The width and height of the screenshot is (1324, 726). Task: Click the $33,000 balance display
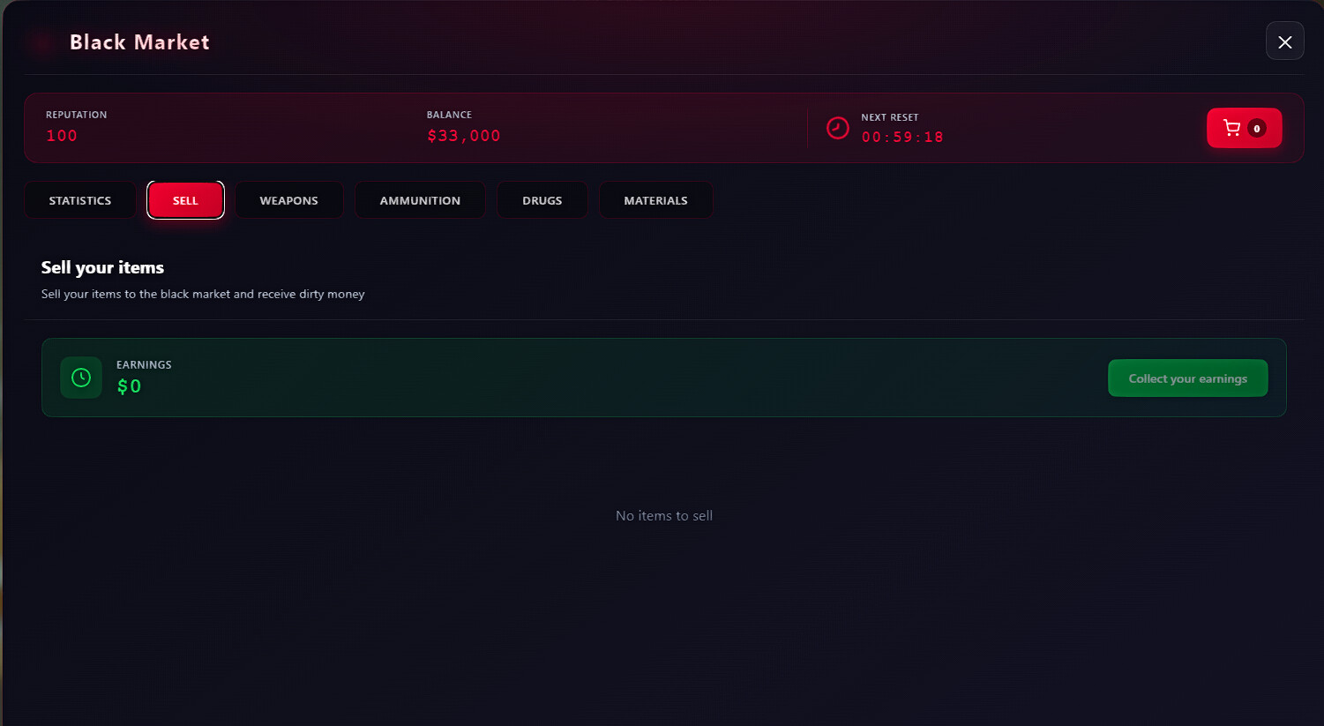click(463, 135)
